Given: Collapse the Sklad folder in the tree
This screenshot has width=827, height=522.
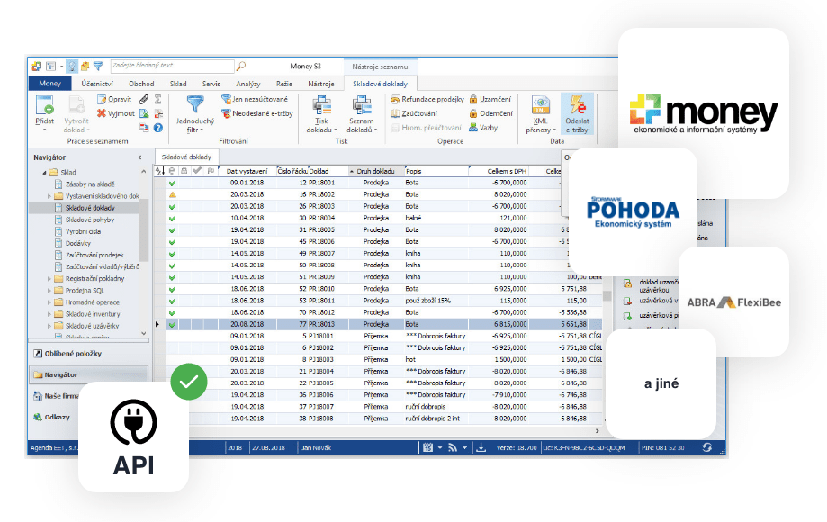Looking at the screenshot, I should point(44,173).
